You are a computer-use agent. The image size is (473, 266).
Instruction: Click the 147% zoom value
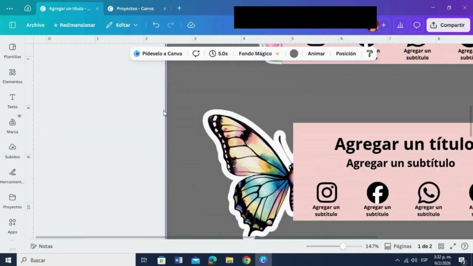pyautogui.click(x=372, y=246)
